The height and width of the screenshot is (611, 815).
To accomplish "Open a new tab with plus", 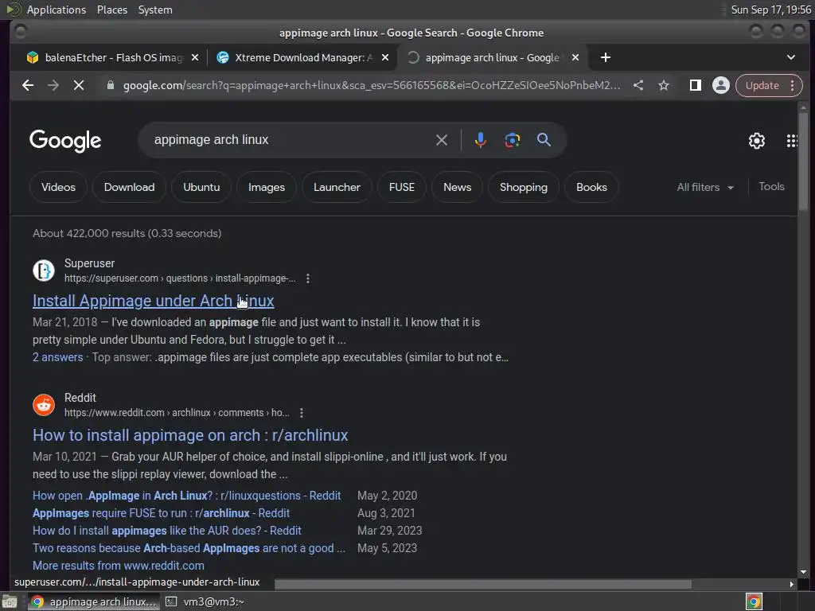I will click(x=606, y=57).
